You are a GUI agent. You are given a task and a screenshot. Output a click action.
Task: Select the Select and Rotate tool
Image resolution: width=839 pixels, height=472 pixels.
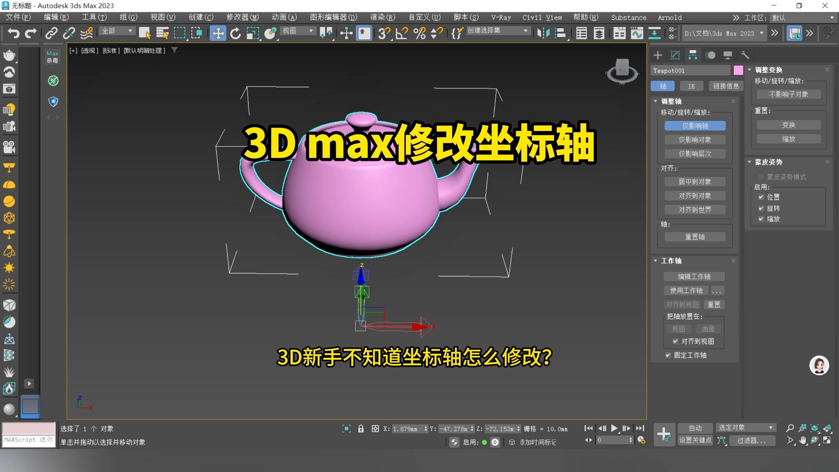[x=236, y=33]
